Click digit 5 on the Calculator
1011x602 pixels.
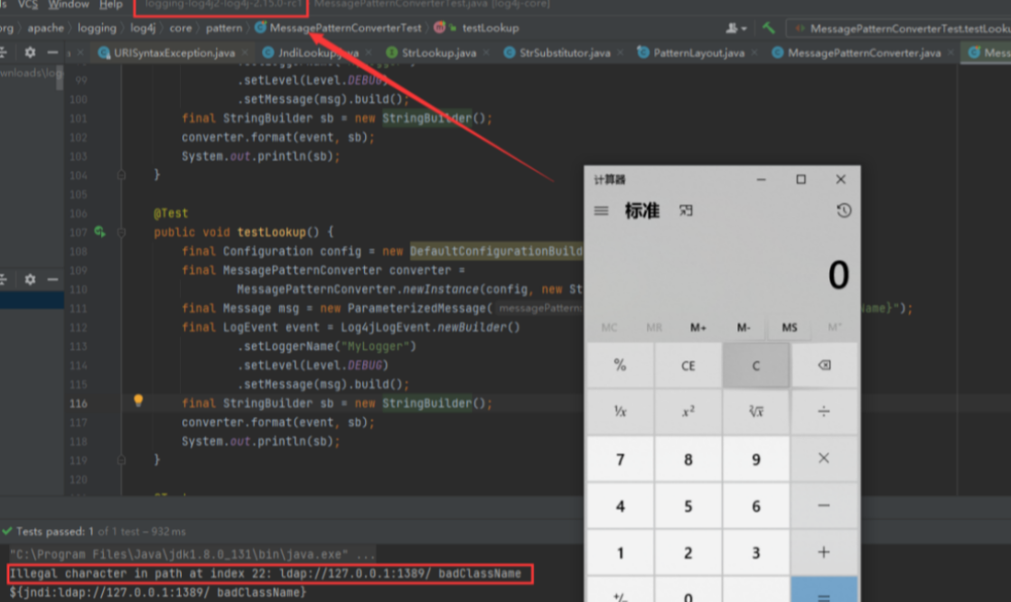click(688, 505)
